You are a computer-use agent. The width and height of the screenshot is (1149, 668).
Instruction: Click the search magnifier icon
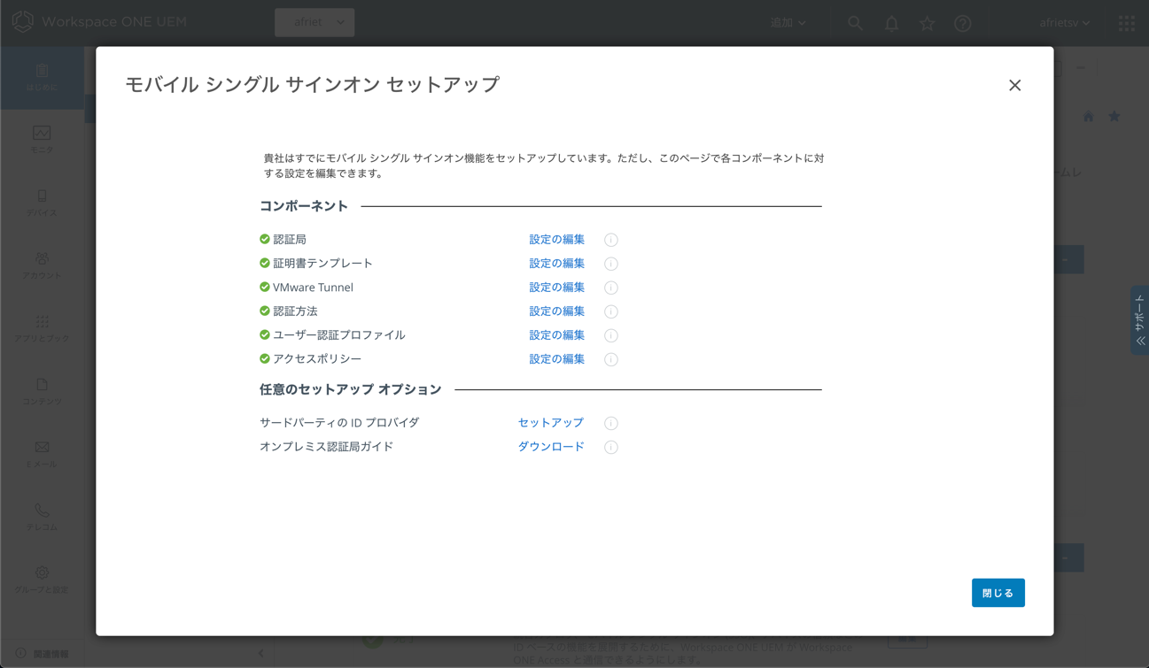(x=855, y=24)
